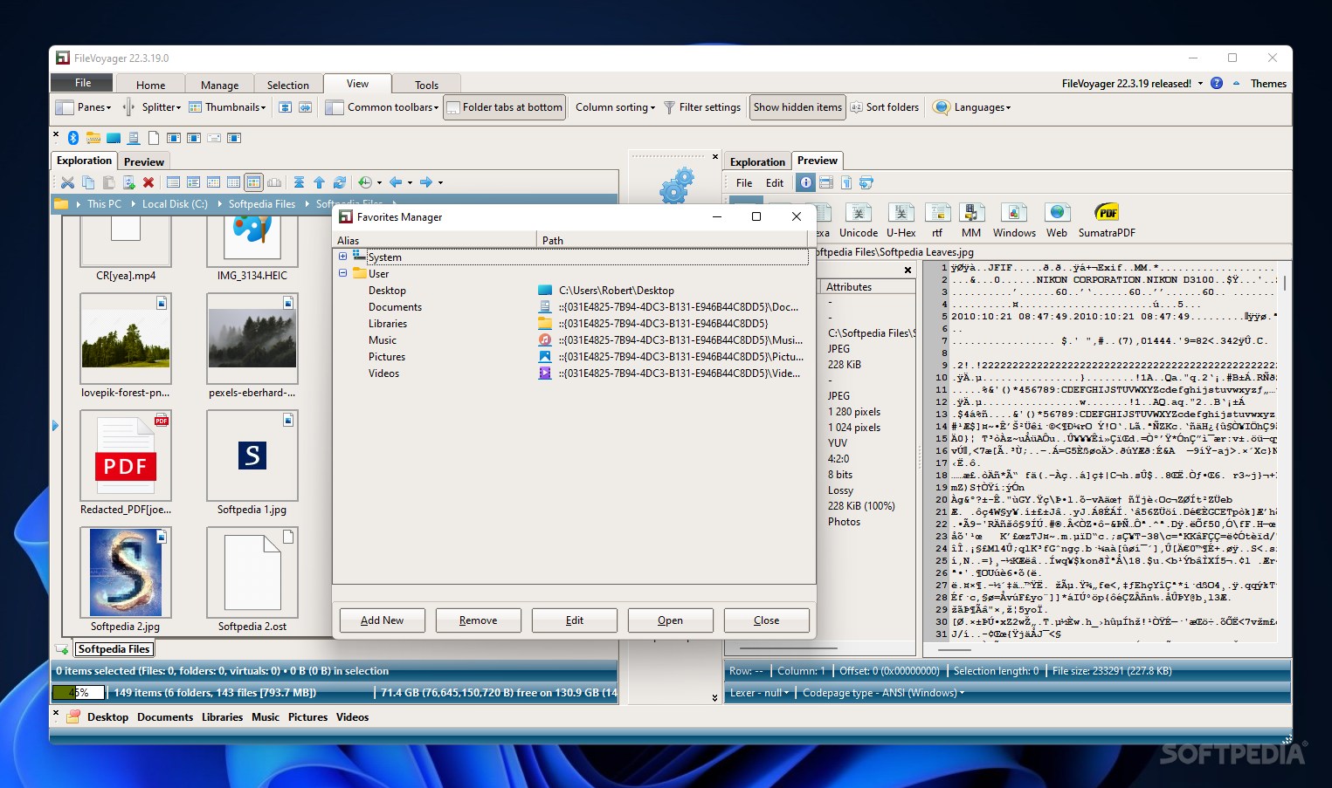The width and height of the screenshot is (1332, 788).
Task: Open the left pane Preview tab
Action: pyautogui.click(x=143, y=161)
